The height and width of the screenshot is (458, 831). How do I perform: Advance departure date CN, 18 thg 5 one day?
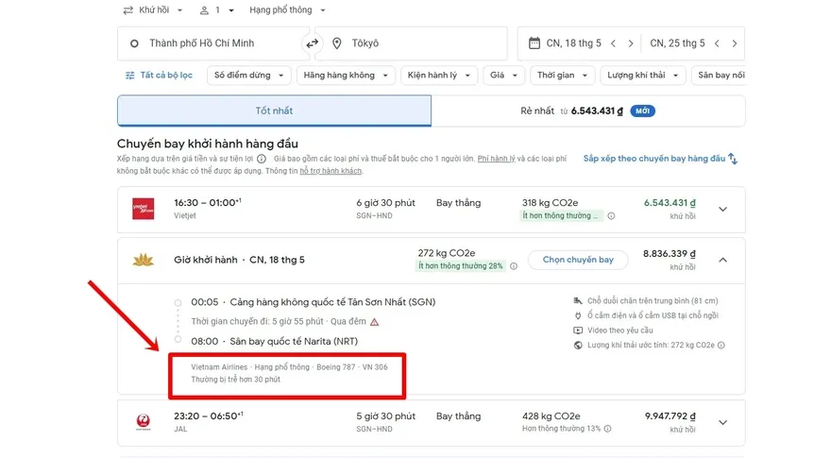point(633,43)
